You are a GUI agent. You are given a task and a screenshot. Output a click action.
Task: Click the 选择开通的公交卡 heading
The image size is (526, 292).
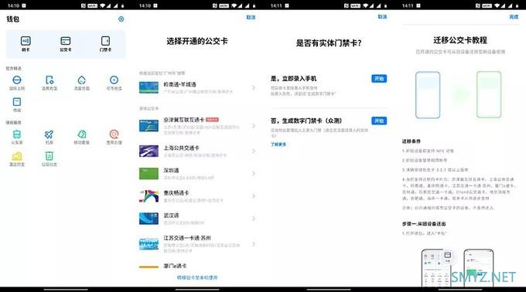197,41
